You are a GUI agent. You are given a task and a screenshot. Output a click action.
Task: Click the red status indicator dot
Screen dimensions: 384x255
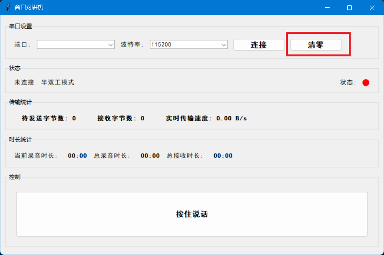point(366,82)
